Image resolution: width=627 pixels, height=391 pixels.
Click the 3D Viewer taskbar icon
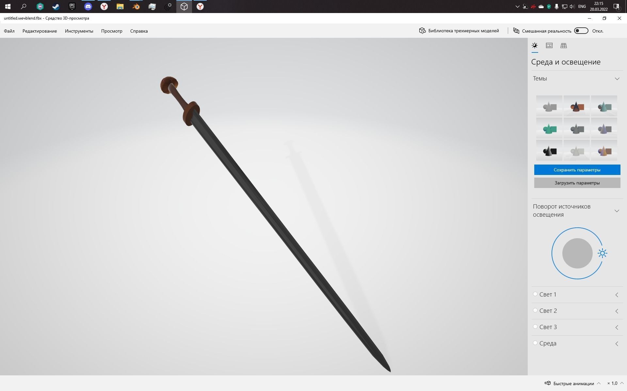click(184, 7)
